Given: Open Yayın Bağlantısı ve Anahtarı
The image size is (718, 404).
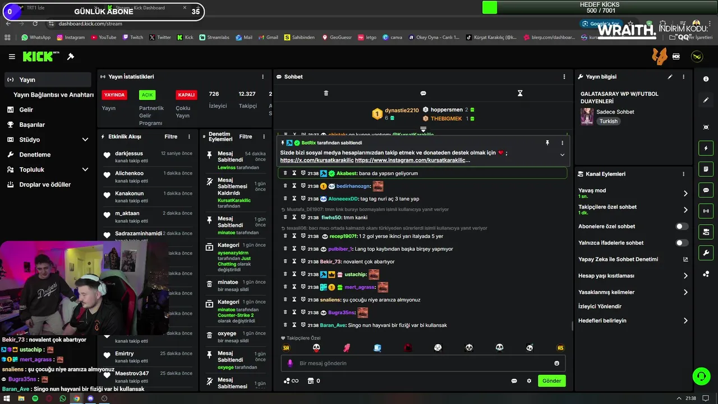Looking at the screenshot, I should (53, 95).
